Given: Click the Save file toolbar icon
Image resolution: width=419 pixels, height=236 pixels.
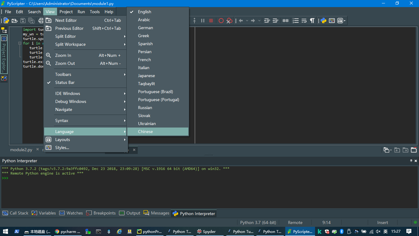Looking at the screenshot, I should (23, 21).
